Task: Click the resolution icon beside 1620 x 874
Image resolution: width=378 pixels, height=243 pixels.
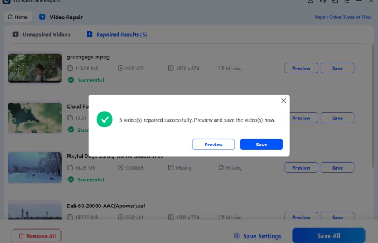Action: pos(171,68)
